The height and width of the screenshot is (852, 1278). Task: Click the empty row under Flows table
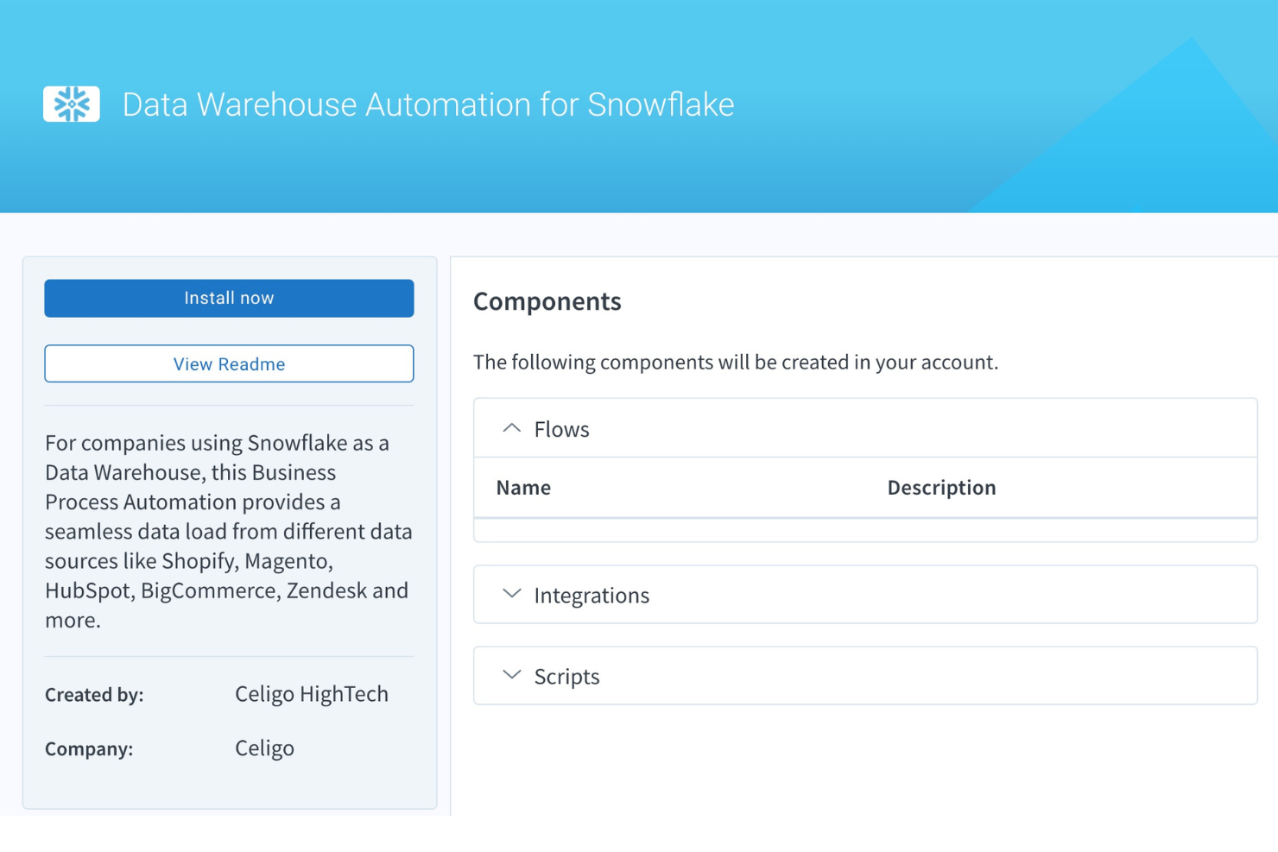click(865, 530)
